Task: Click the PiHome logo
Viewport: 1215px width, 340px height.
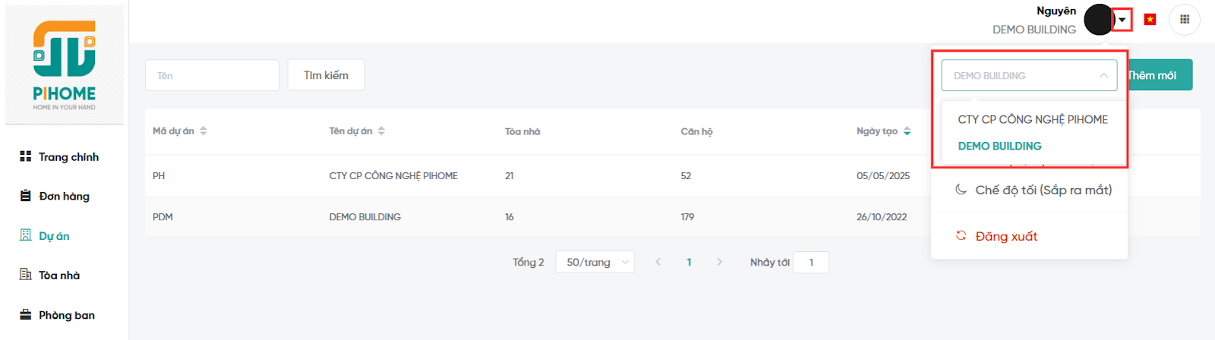Action: coord(65,65)
